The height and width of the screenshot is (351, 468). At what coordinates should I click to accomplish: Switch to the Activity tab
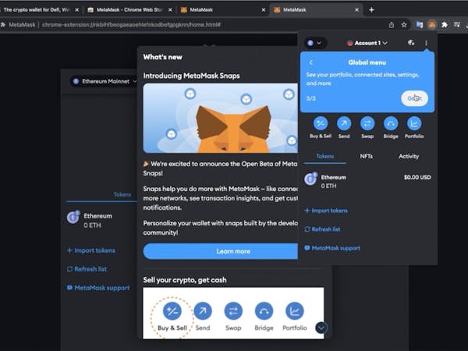pyautogui.click(x=409, y=156)
